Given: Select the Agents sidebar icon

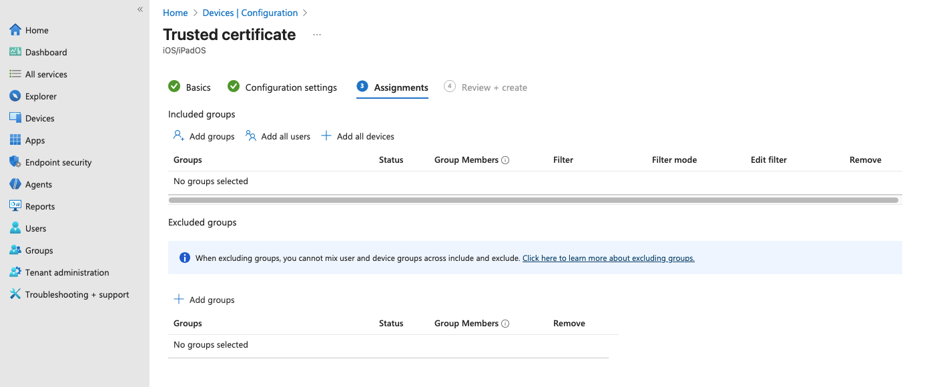Looking at the screenshot, I should point(15,184).
